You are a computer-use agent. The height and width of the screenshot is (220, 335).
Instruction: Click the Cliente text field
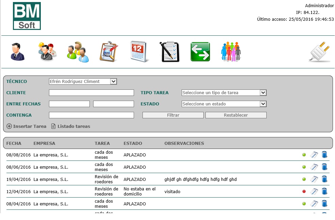pos(91,92)
